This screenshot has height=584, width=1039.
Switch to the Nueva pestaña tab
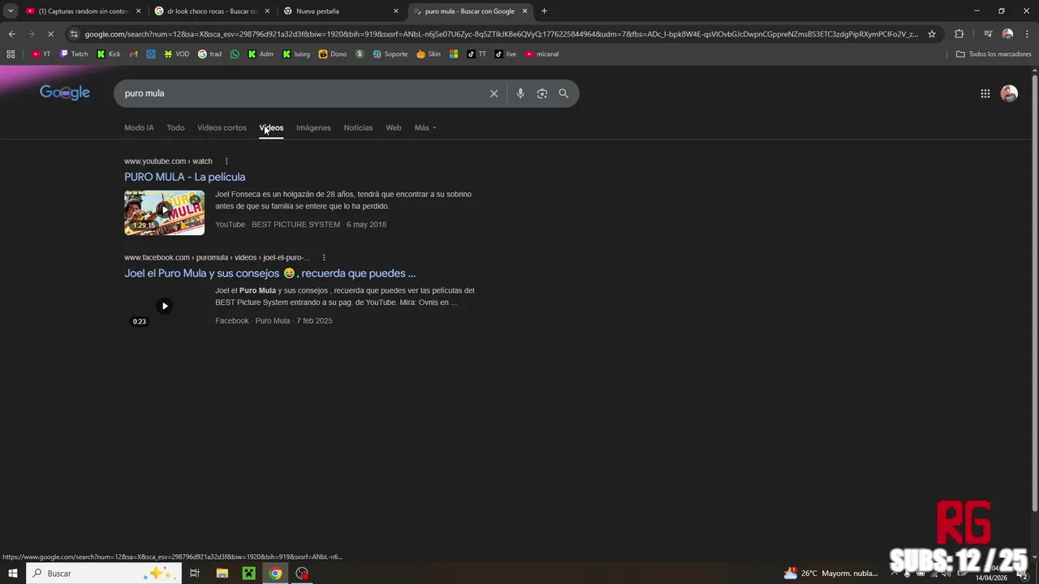click(339, 11)
